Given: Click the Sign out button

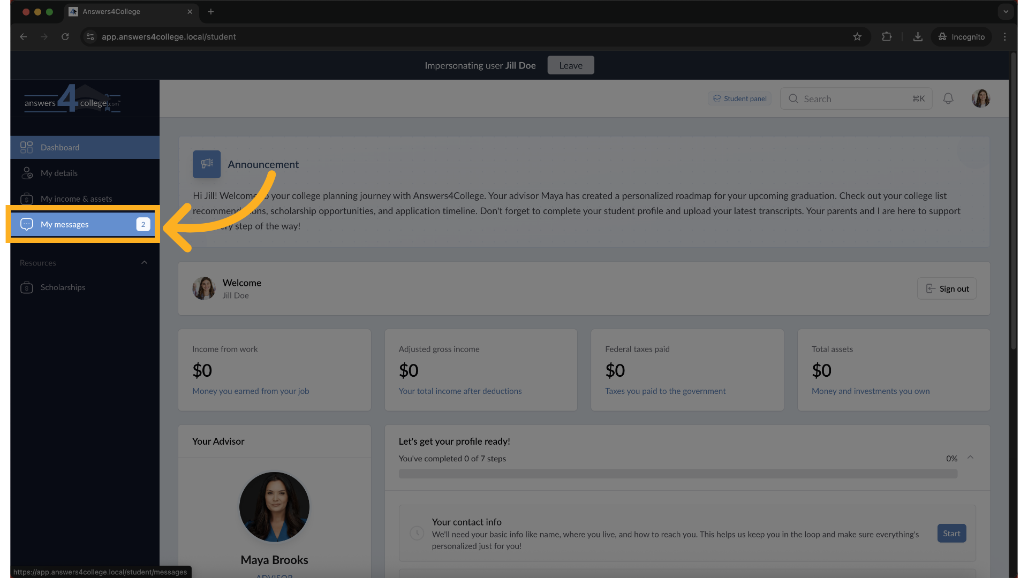Looking at the screenshot, I should (947, 288).
